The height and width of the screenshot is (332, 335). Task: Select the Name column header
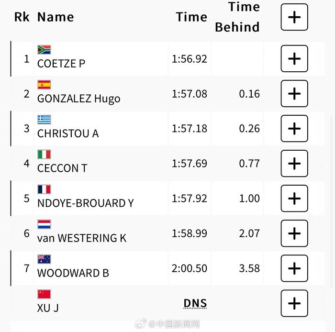56,17
